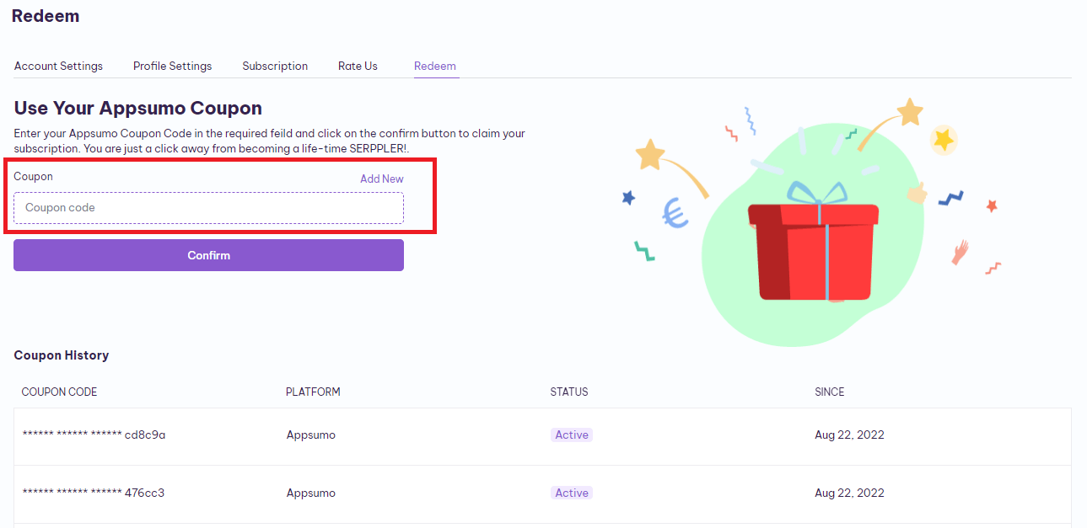This screenshot has width=1087, height=528.
Task: Click the Add New coupon link
Action: coord(382,179)
